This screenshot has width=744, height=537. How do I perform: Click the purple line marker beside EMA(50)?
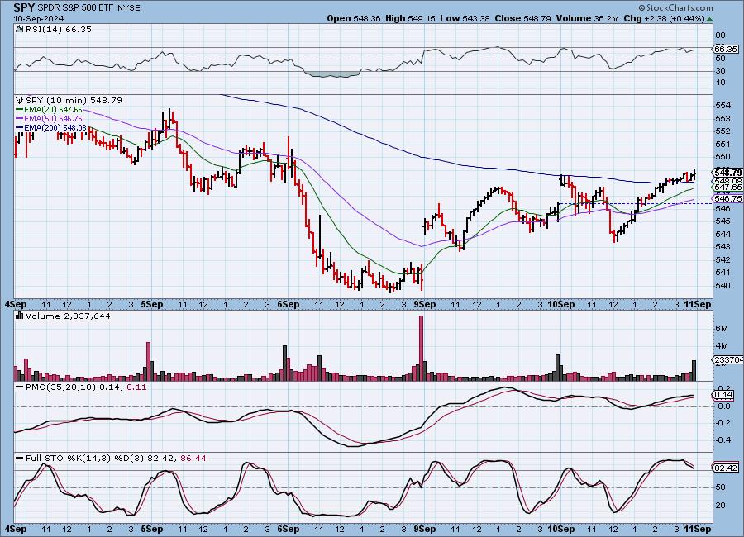20,119
